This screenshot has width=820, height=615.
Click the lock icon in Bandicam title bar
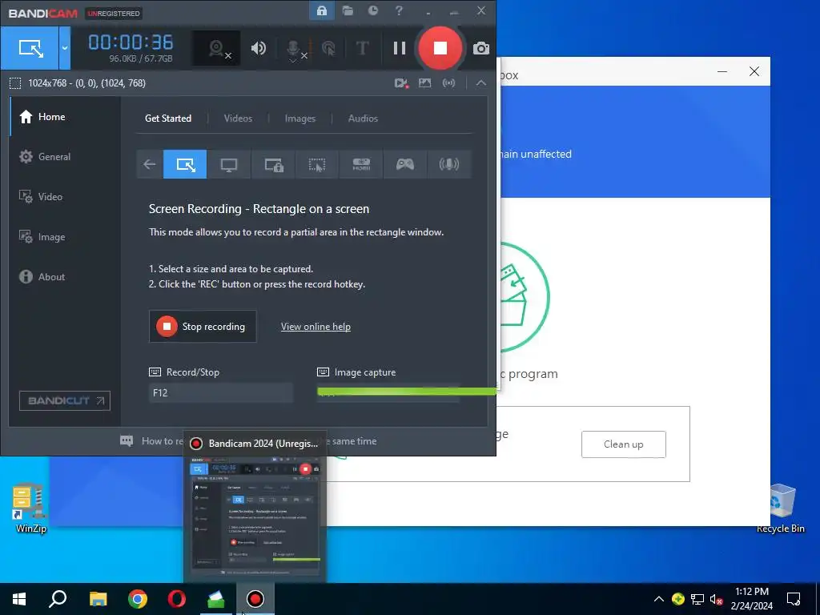pos(322,11)
